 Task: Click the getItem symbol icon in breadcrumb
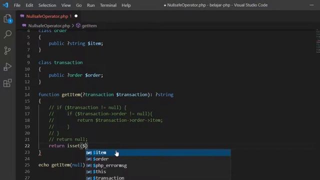click(78, 25)
